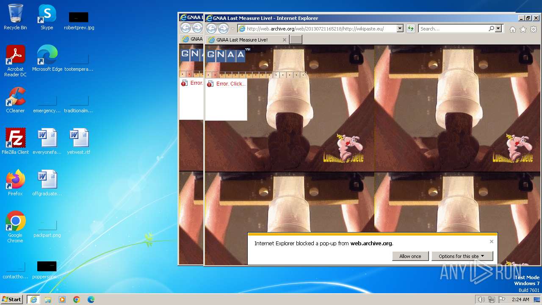Select Microsoft Edge desktop shortcut
The width and height of the screenshot is (542, 305).
pos(47,58)
